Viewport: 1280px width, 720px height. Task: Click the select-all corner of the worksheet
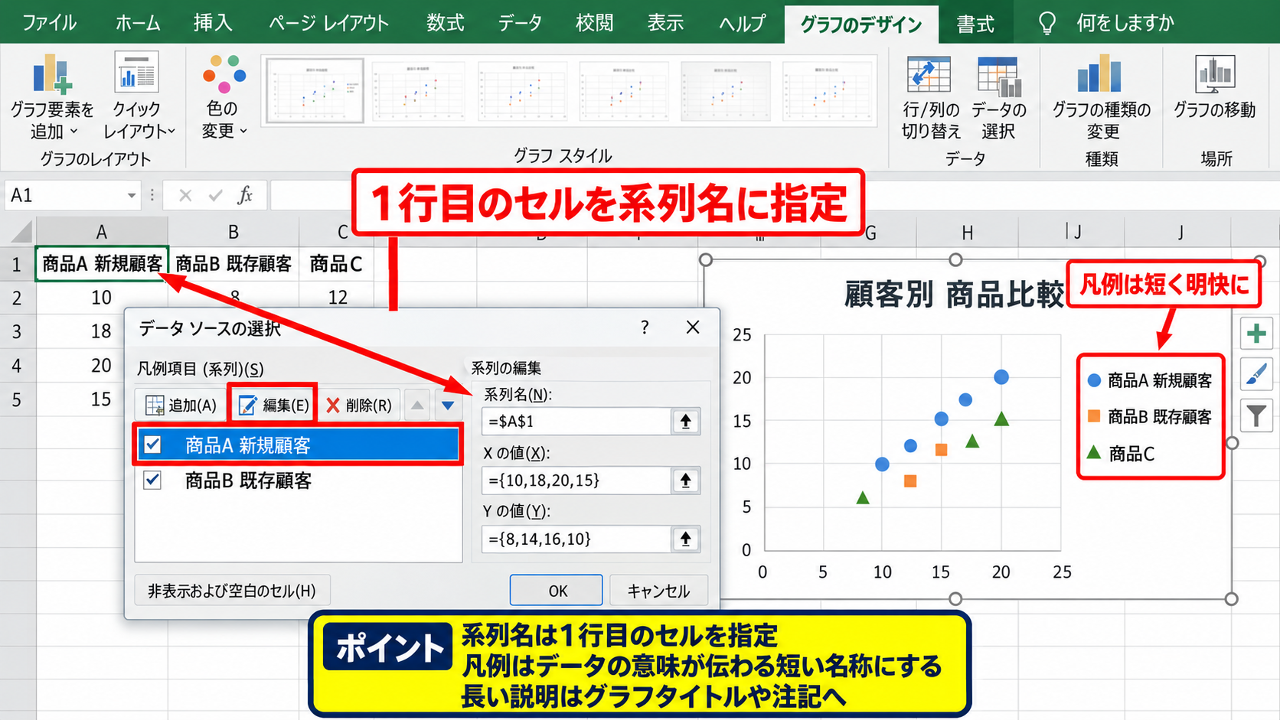tap(18, 231)
